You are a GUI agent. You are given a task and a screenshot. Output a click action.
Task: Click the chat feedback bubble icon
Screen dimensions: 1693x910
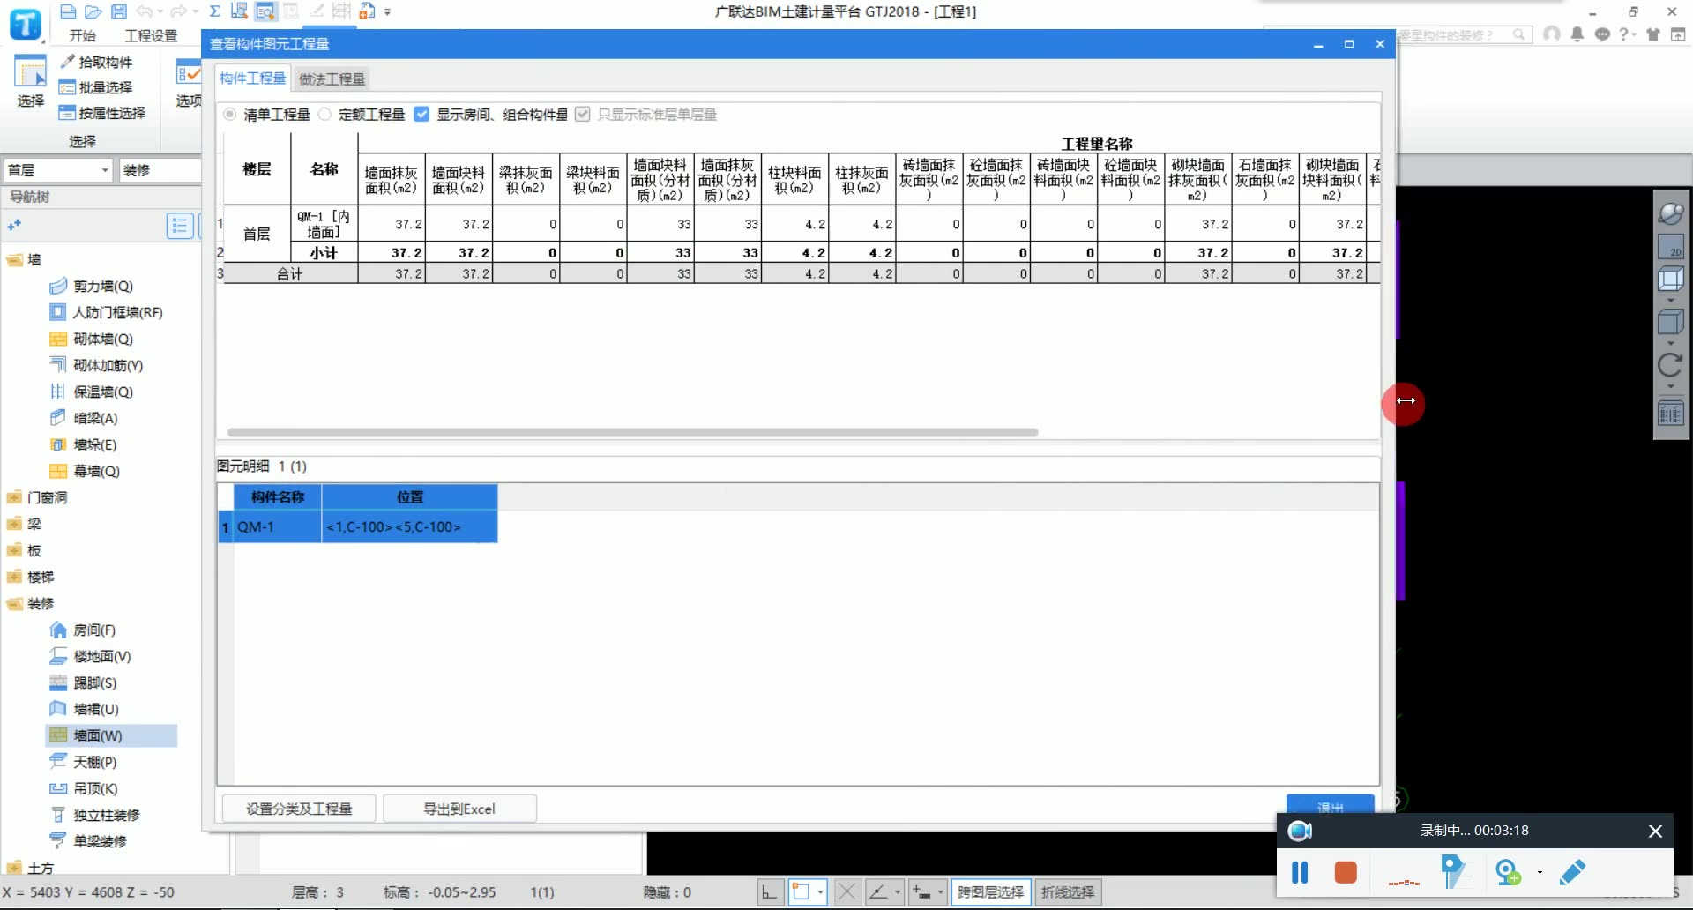pos(1602,34)
